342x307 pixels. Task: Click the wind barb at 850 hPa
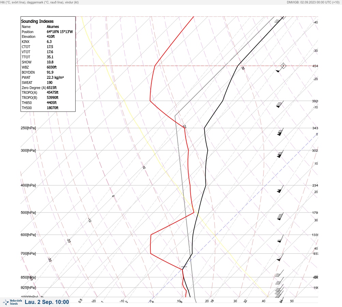pos(279,281)
